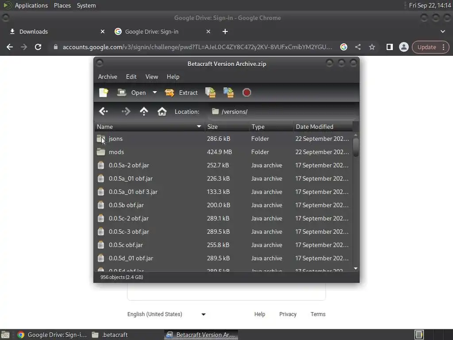The width and height of the screenshot is (453, 340).
Task: Toggle the Chrome side panel icon
Action: pyautogui.click(x=389, y=47)
